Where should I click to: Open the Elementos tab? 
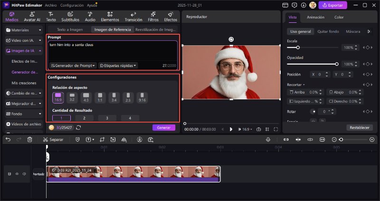(x=110, y=17)
